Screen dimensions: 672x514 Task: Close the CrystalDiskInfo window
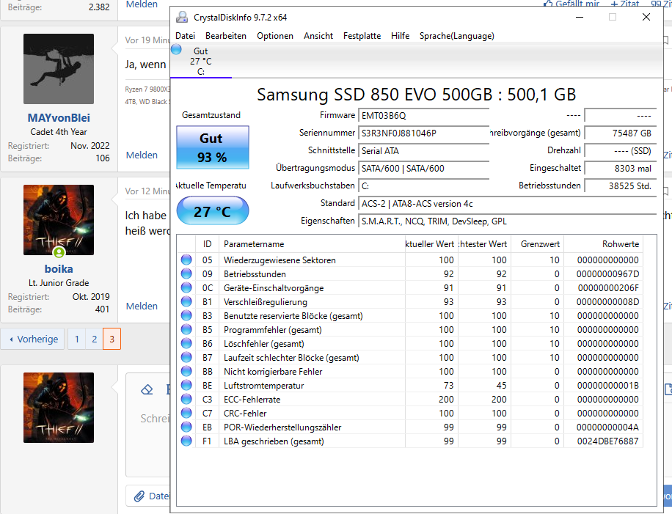(x=646, y=17)
